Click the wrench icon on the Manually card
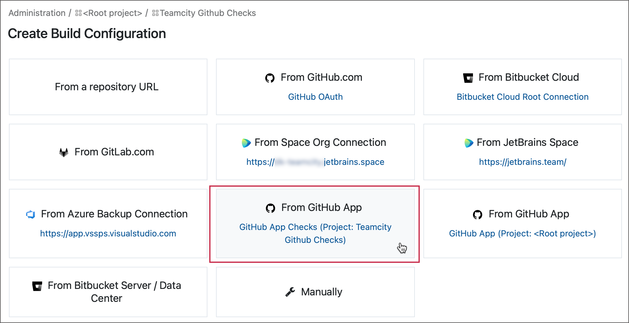 tap(290, 292)
